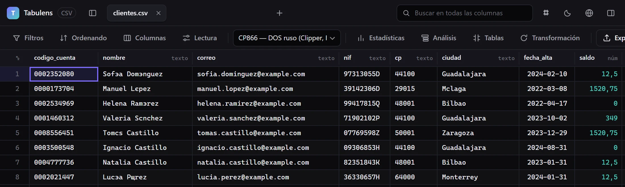Select cell 0004777736
Image resolution: width=625 pixels, height=187 pixels.
(x=64, y=163)
